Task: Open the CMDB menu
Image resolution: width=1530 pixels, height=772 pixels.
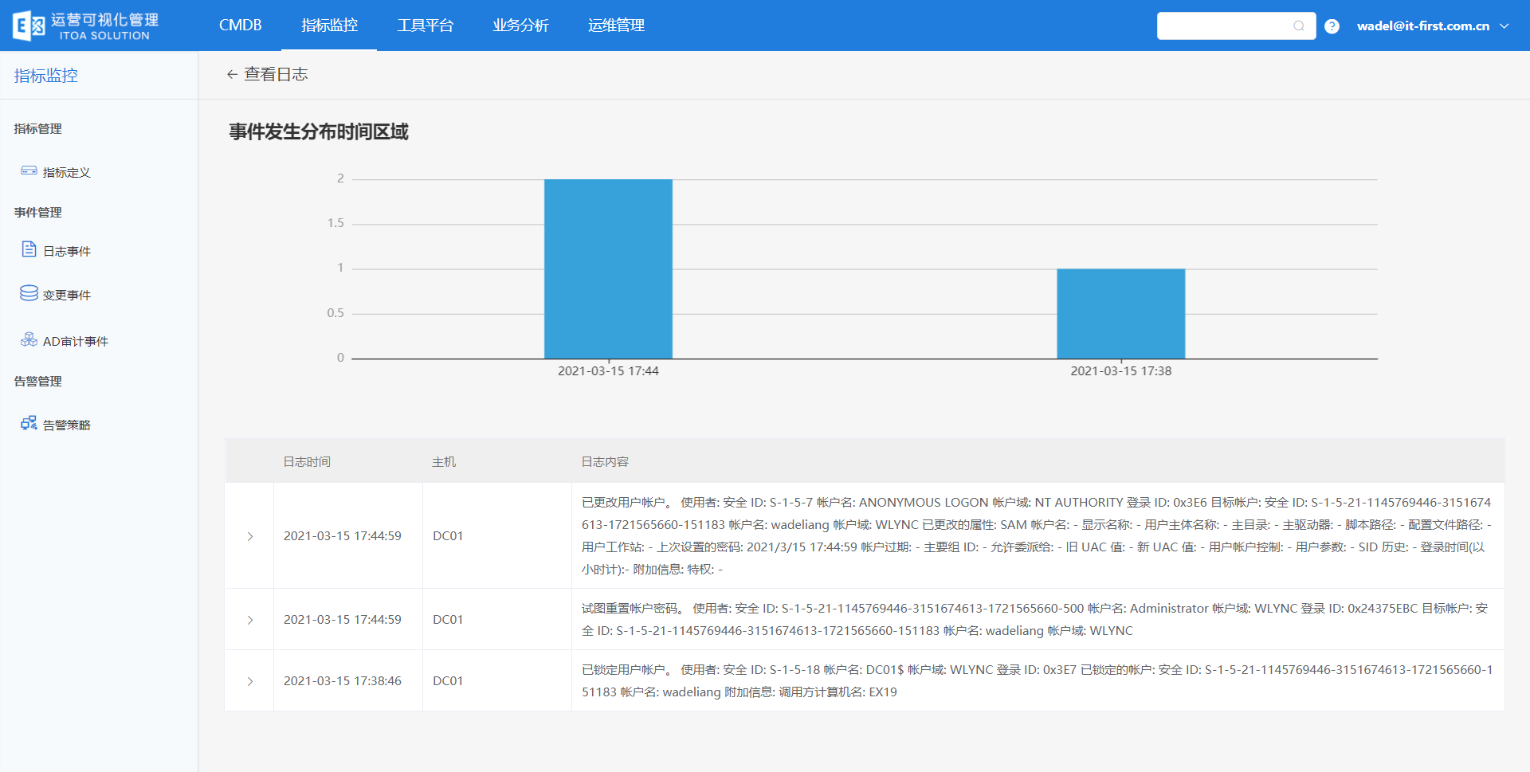Action: (240, 25)
